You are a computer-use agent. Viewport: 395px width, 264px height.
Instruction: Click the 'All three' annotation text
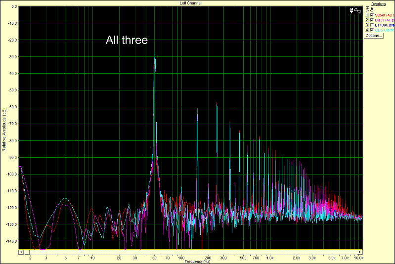127,40
